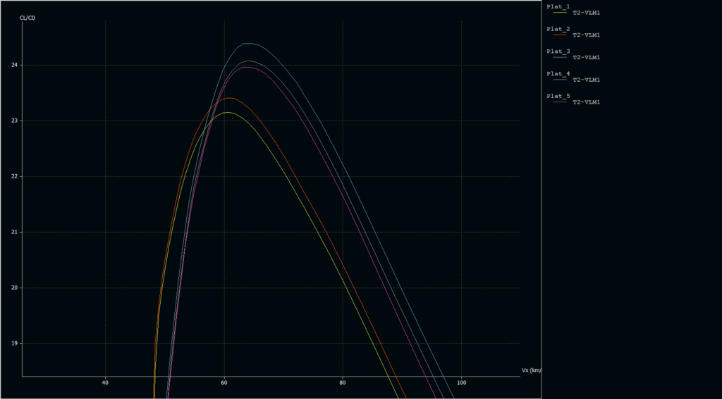Click the T2-VLM1 polar under Plat_5
This screenshot has width=722, height=399.
[586, 102]
